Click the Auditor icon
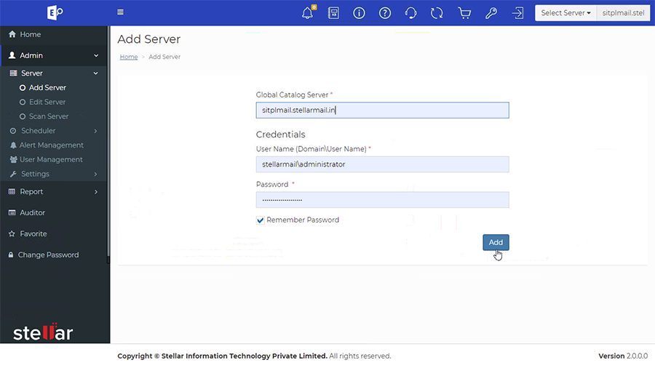 pos(12,213)
